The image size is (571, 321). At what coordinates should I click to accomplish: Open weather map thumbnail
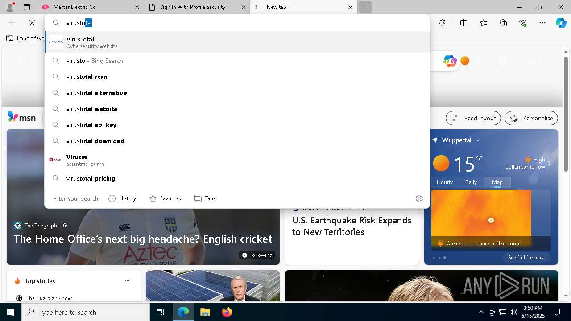(x=491, y=219)
